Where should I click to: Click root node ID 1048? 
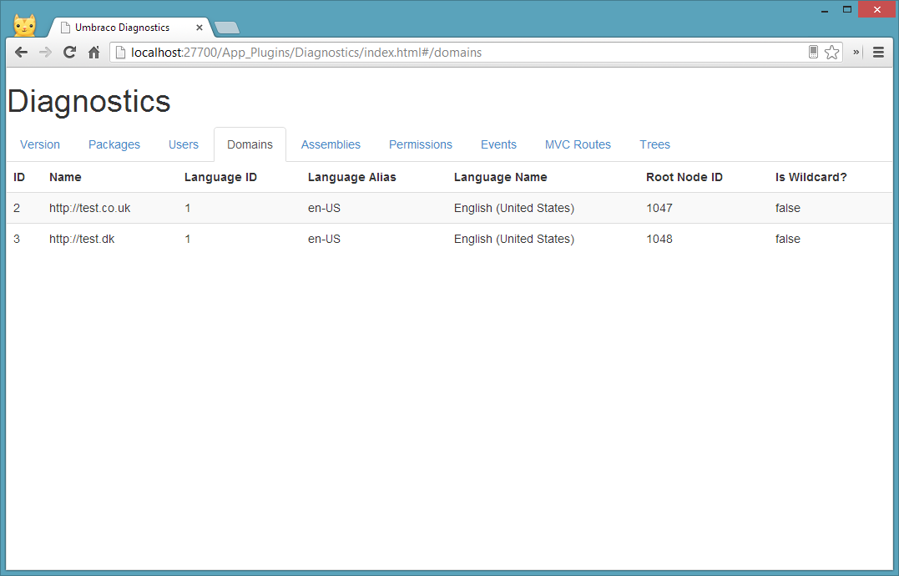pos(659,239)
